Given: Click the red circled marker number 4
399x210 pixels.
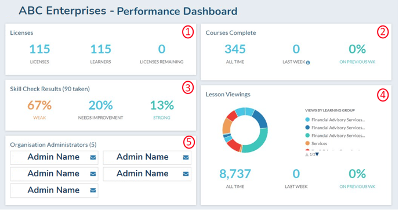Looking at the screenshot, I should (383, 96).
